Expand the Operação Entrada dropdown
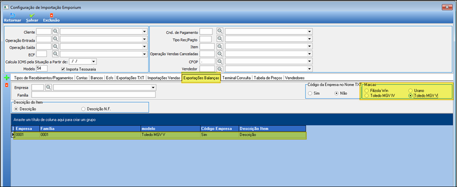 click(x=144, y=39)
